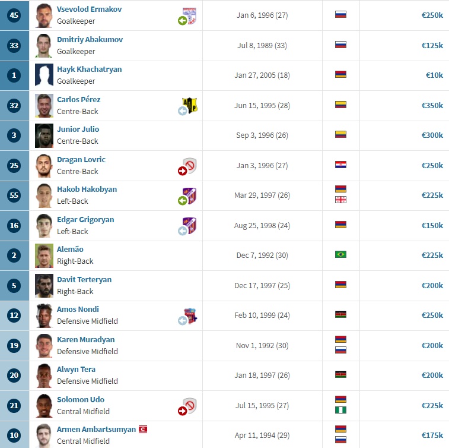449x448 pixels.
Task: Open Junior Julio's player profile link
Action: tap(78, 129)
